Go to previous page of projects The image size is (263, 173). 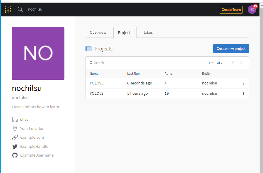[x=233, y=63]
